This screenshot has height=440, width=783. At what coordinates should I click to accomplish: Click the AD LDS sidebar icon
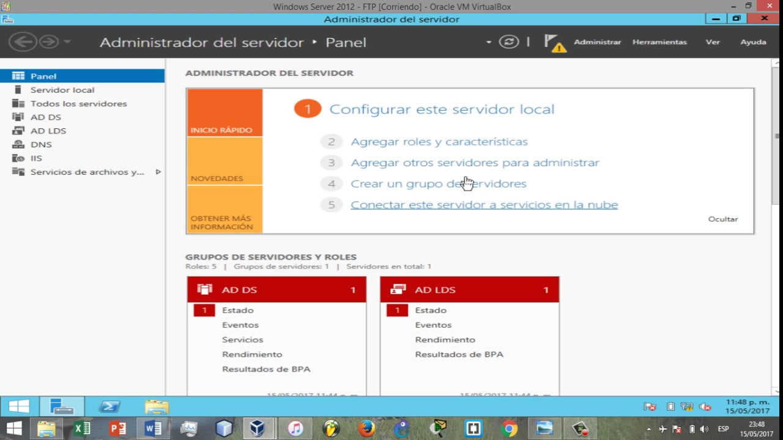coord(18,131)
